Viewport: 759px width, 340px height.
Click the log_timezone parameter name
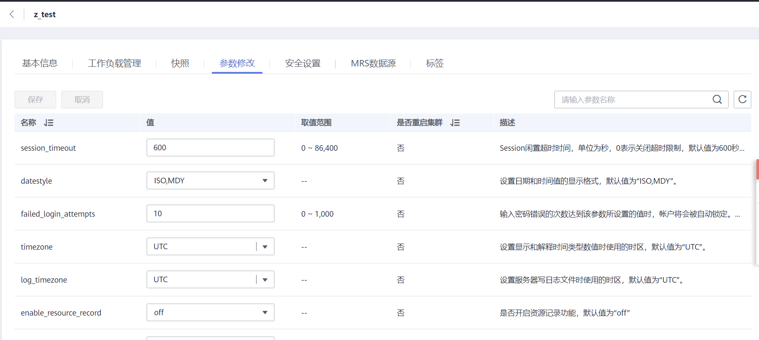click(44, 280)
